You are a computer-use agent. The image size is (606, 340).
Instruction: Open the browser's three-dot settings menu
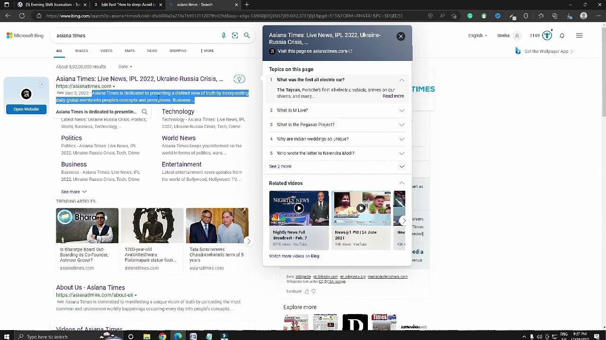[x=597, y=16]
